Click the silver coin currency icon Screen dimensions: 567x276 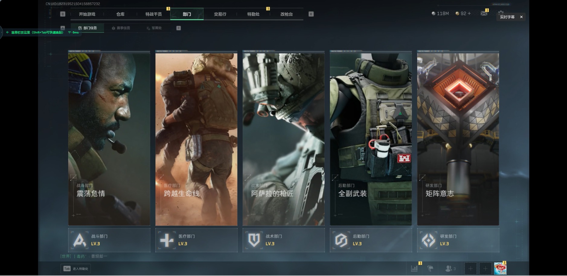point(434,14)
